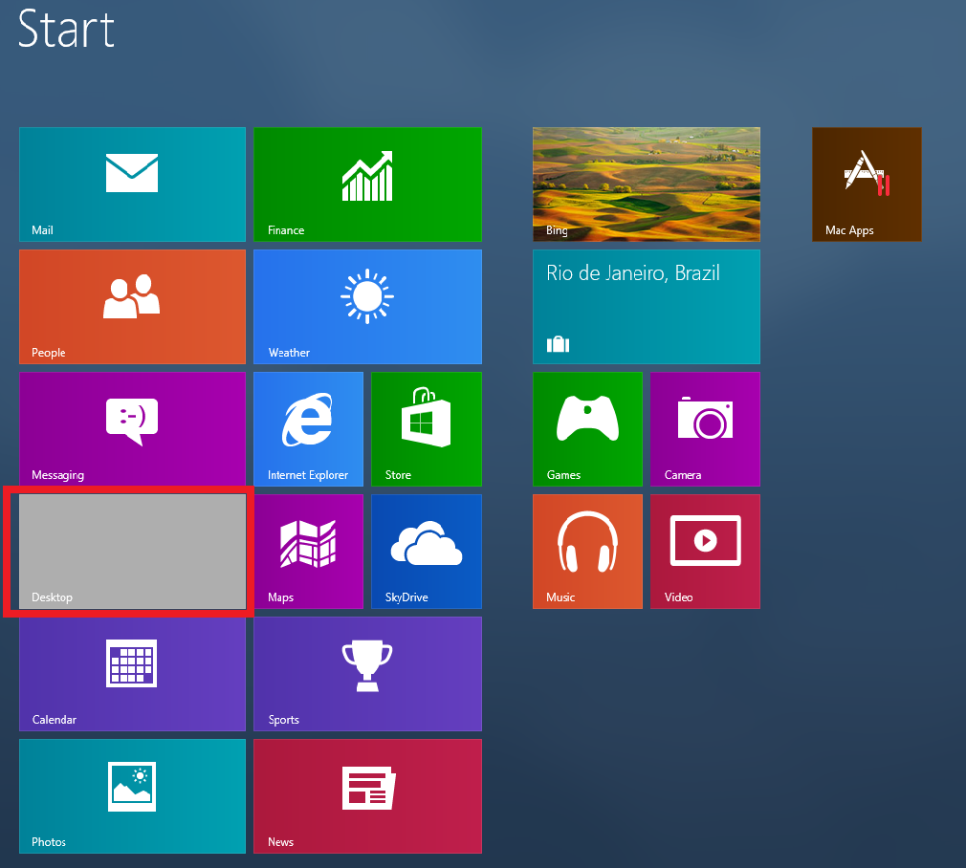Image resolution: width=966 pixels, height=868 pixels.
Task: Launch the People app tile
Action: [x=132, y=307]
